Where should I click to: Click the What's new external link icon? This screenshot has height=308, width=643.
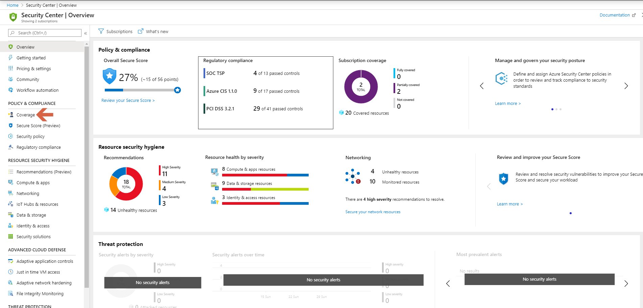141,31
